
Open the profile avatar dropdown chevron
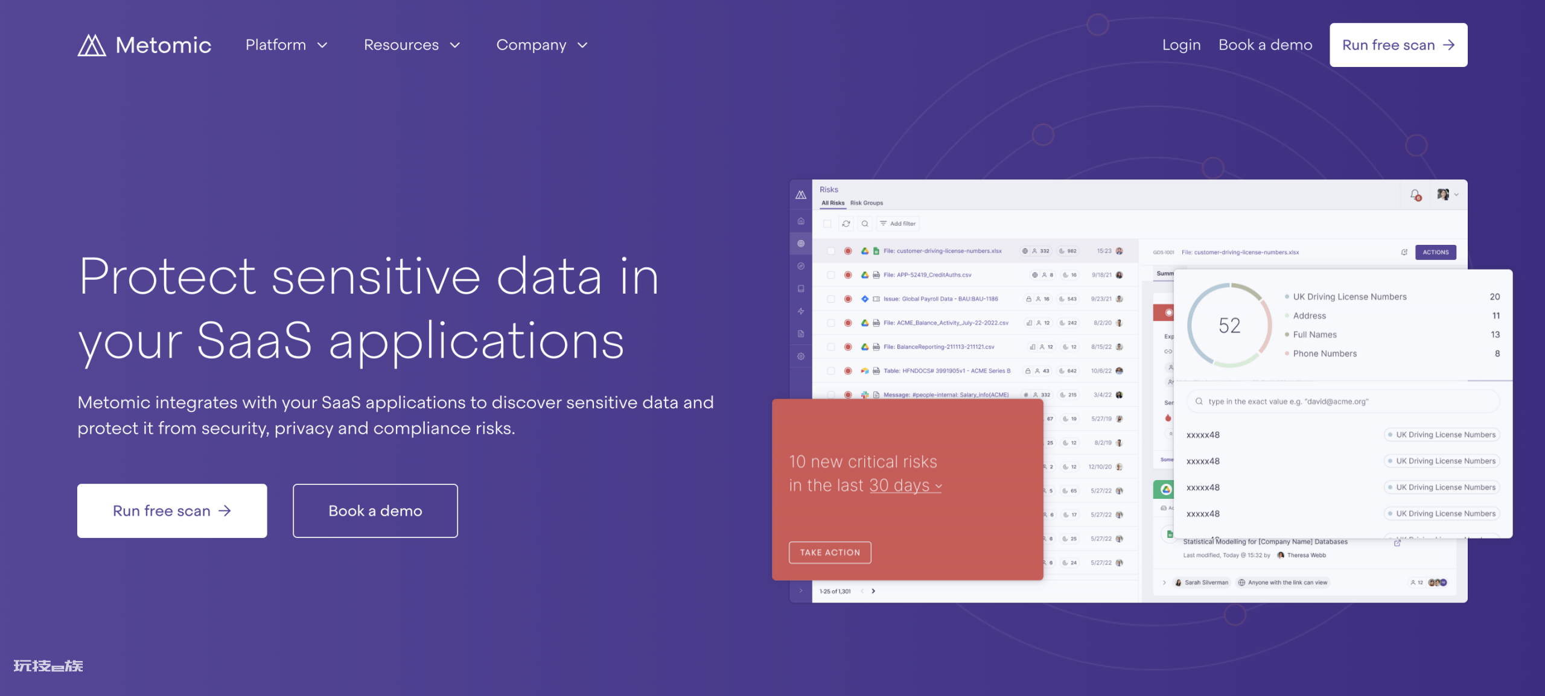(x=1456, y=195)
